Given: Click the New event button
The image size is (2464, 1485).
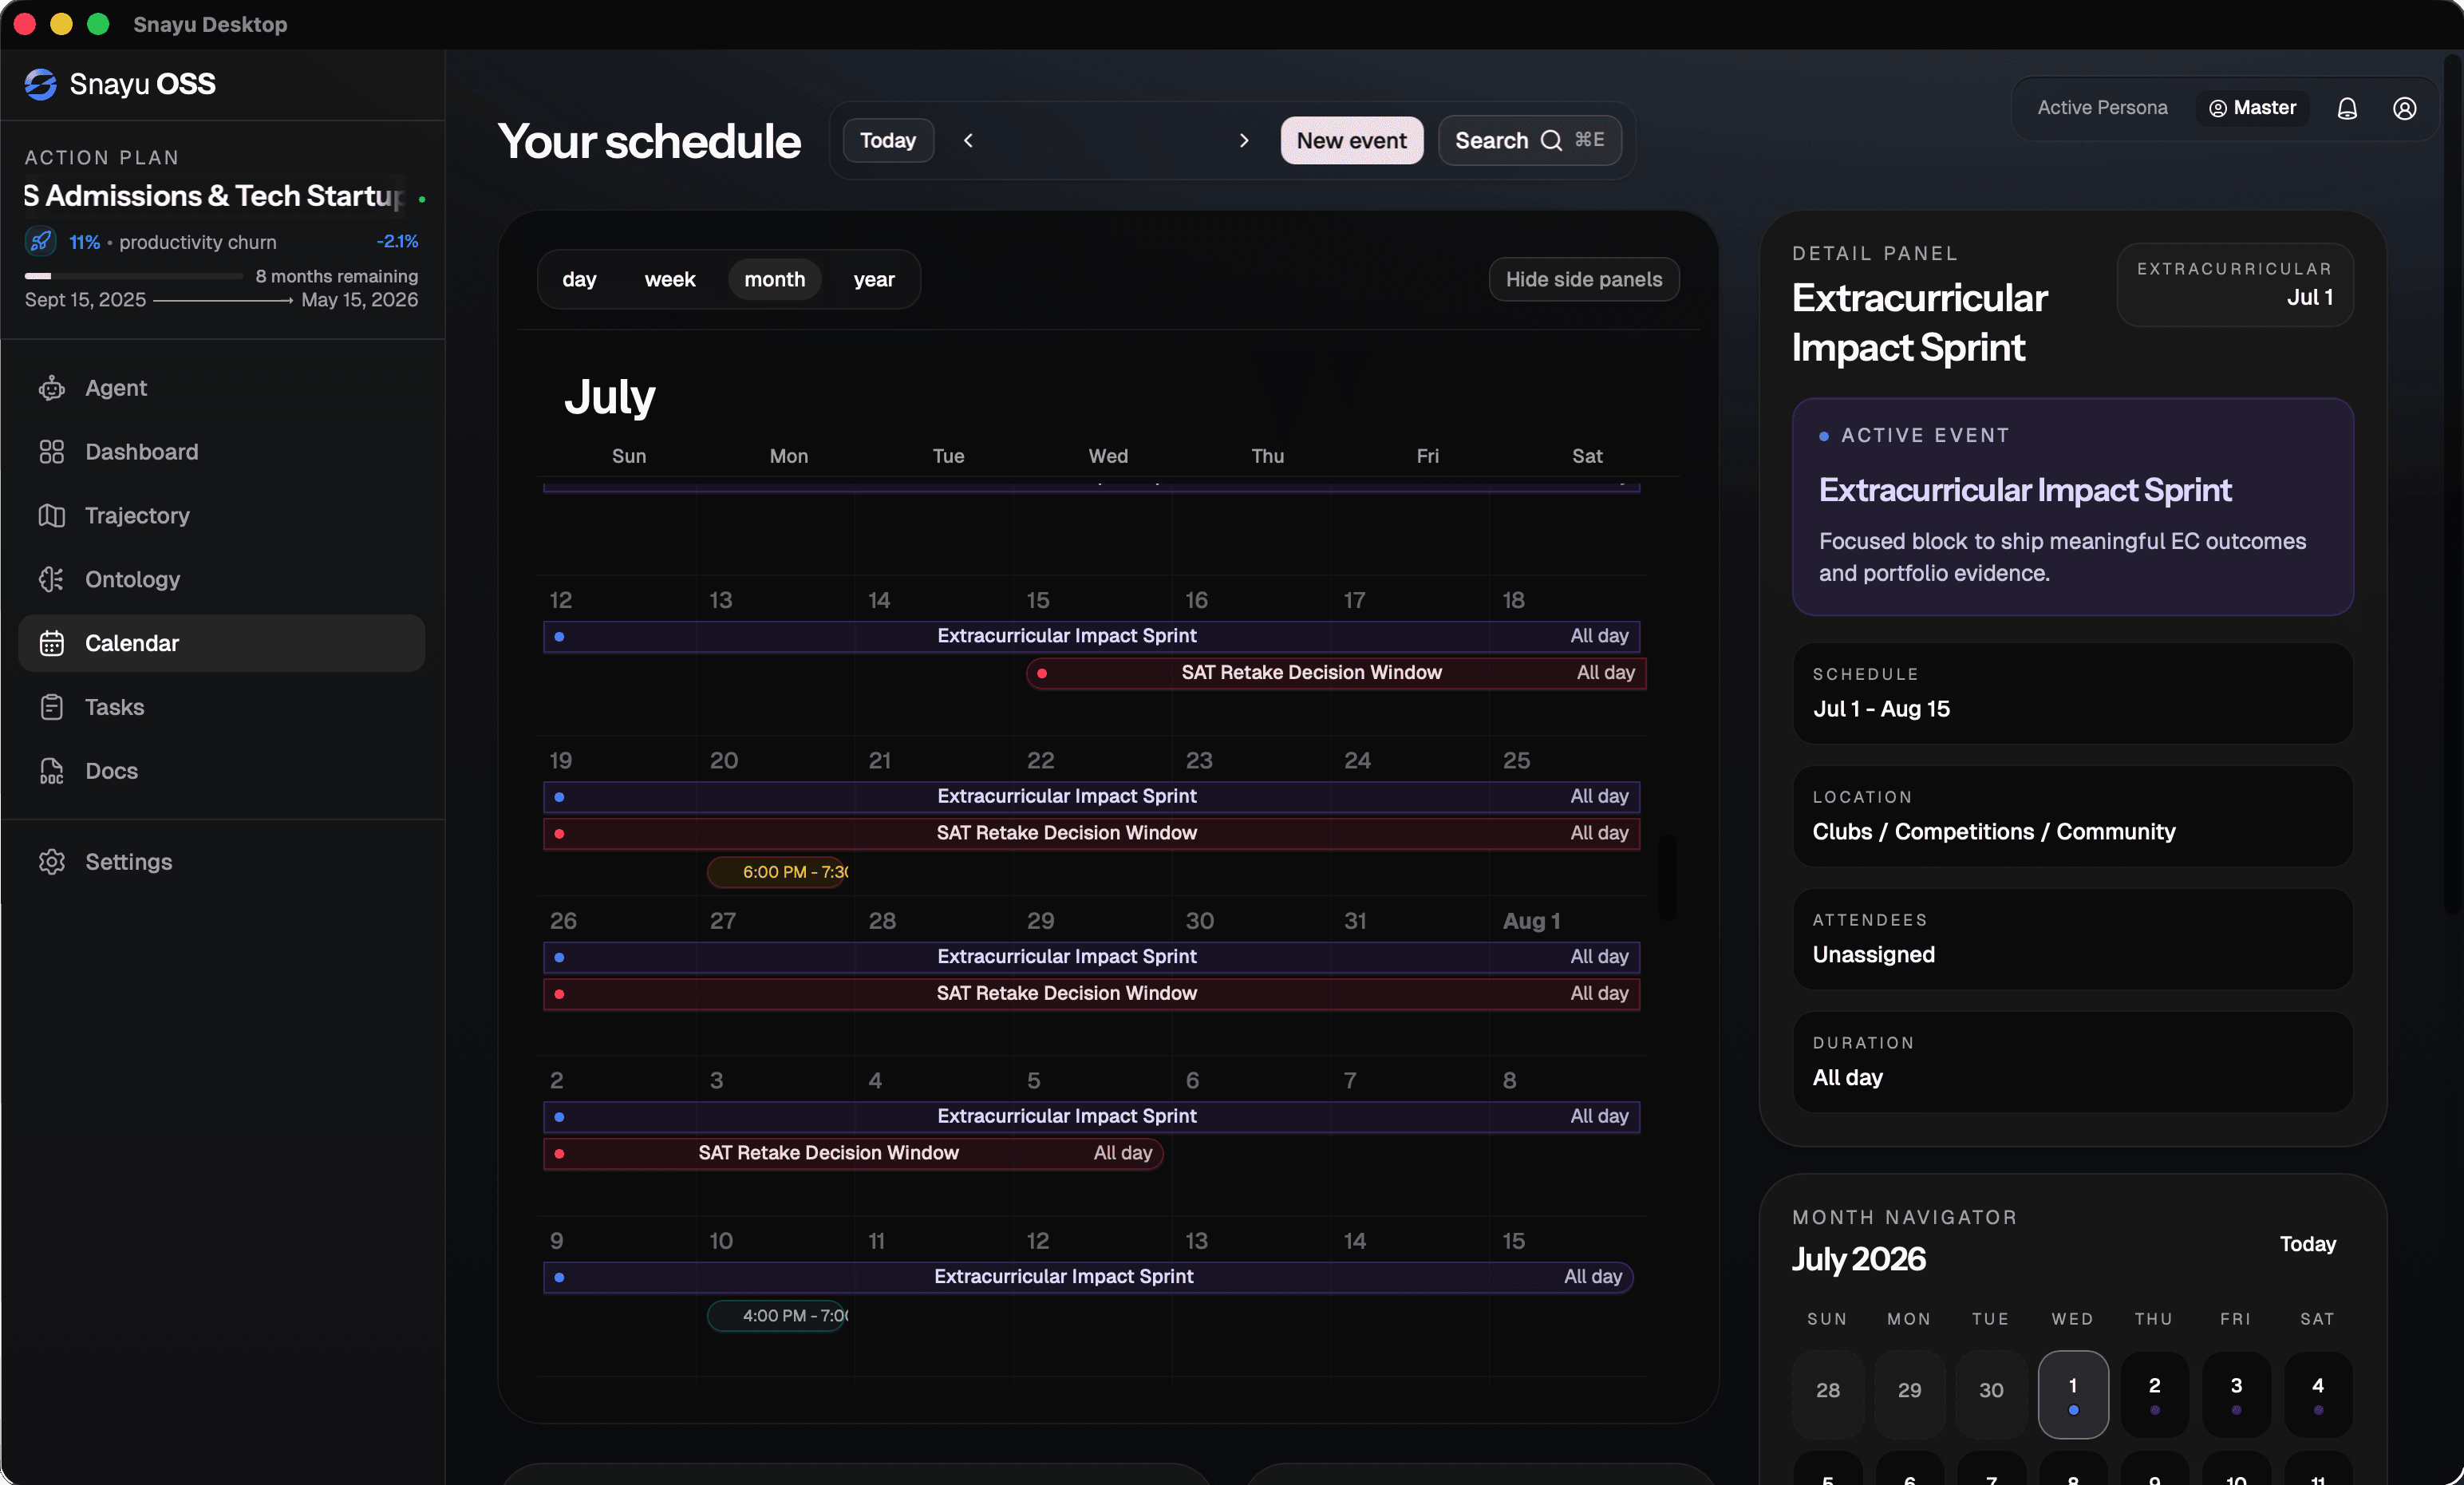Looking at the screenshot, I should pyautogui.click(x=1351, y=141).
